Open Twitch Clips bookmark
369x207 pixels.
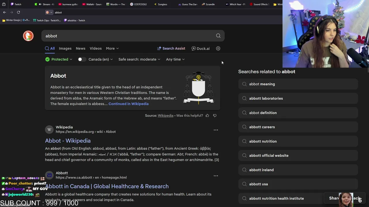(x=47, y=20)
